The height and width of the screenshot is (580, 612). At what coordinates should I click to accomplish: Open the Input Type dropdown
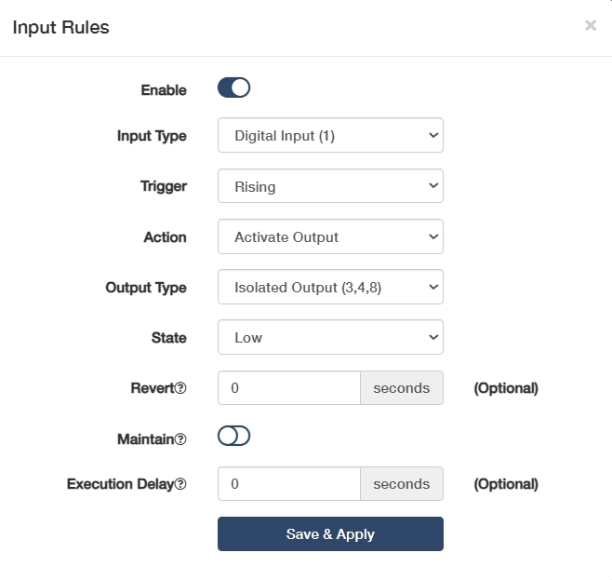pos(330,136)
